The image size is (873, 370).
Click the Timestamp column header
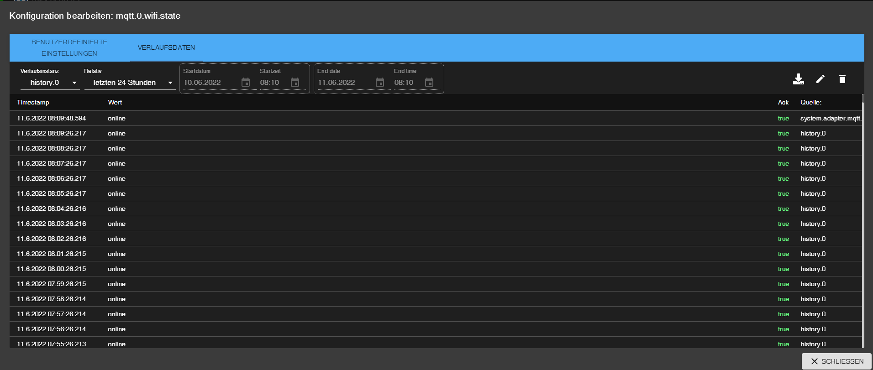pos(33,102)
